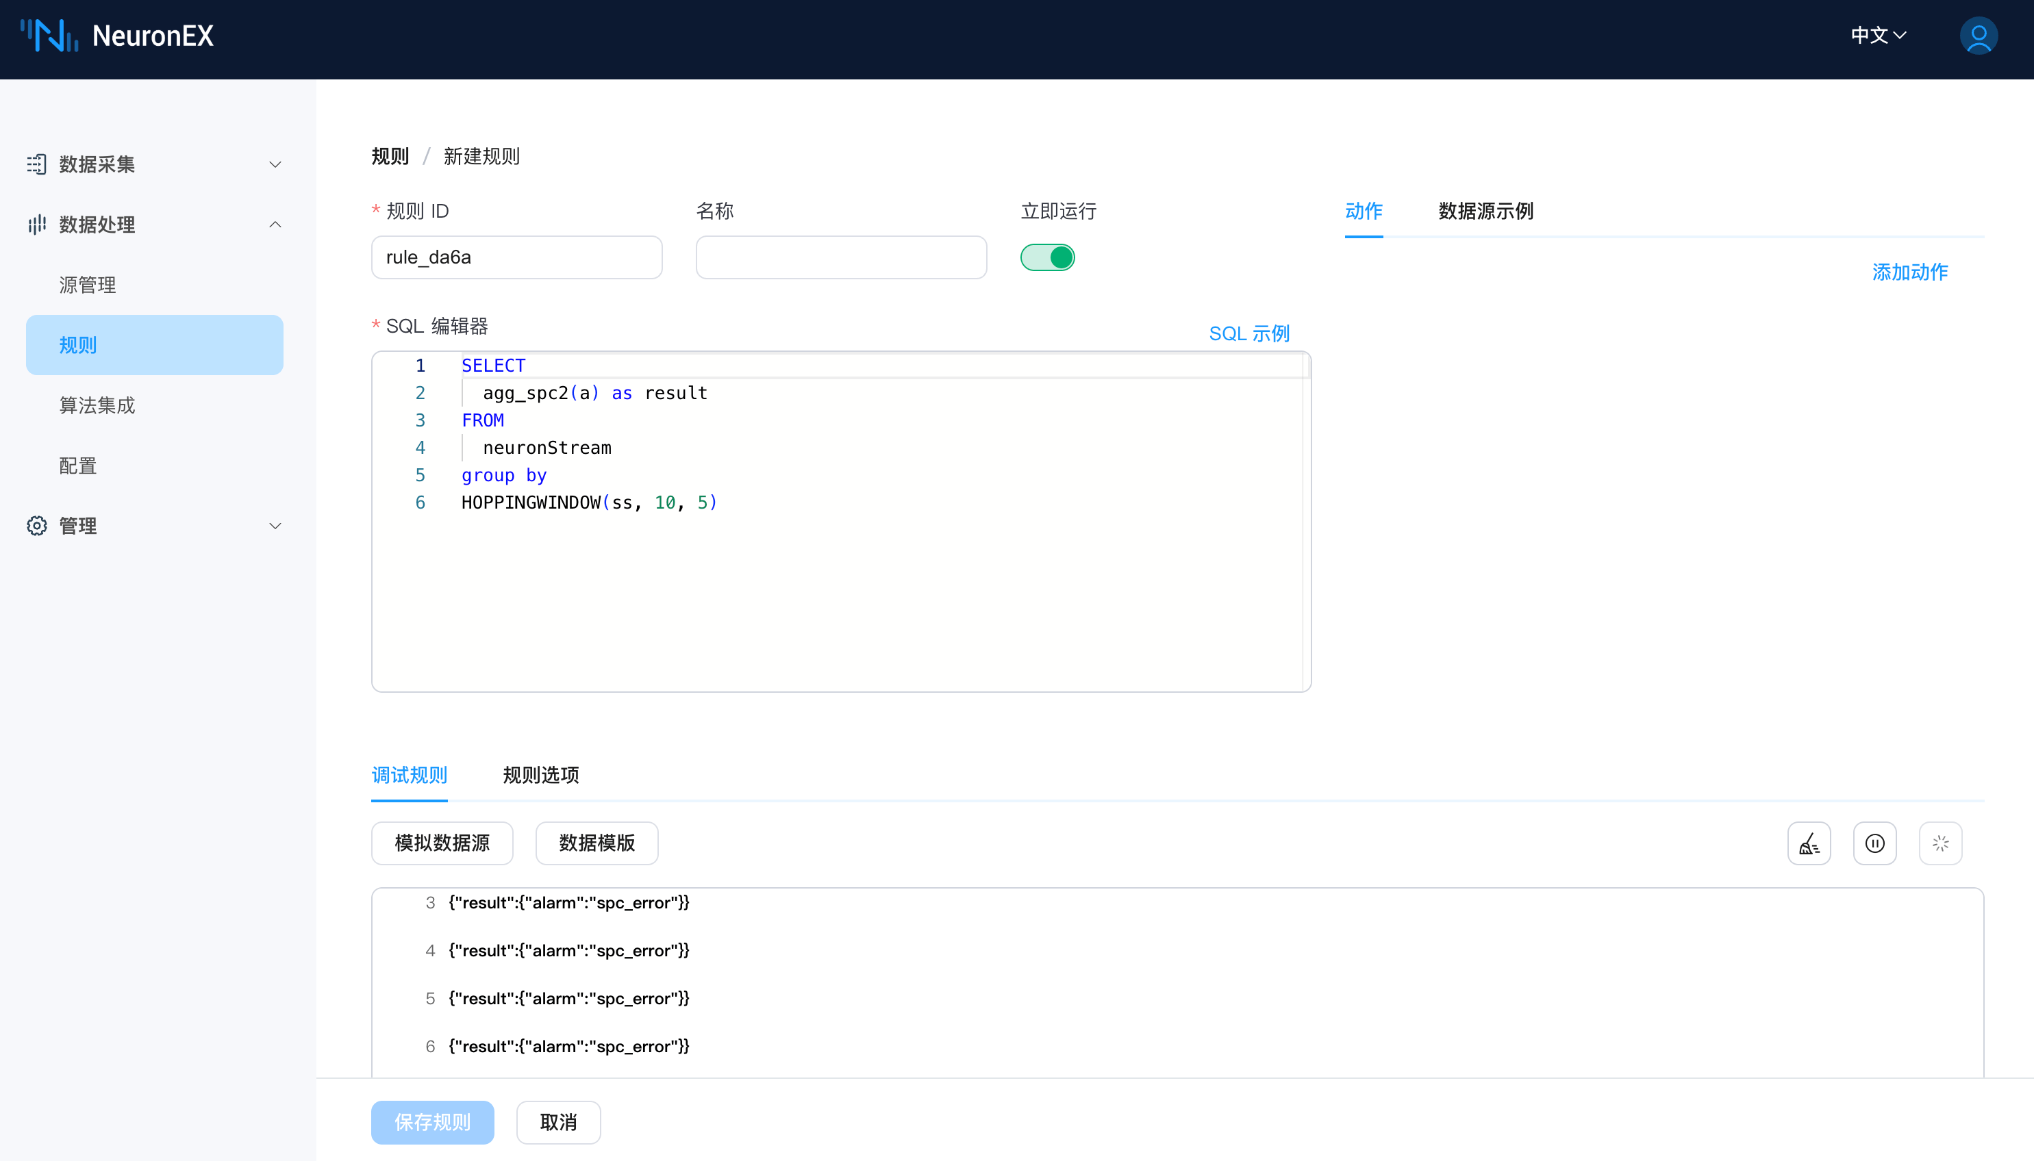
Task: Expand the 管理 menu chevron
Action: pos(275,526)
